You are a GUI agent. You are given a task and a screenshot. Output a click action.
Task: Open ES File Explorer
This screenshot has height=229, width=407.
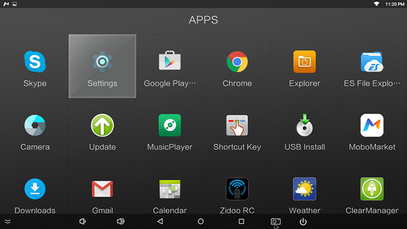372,66
